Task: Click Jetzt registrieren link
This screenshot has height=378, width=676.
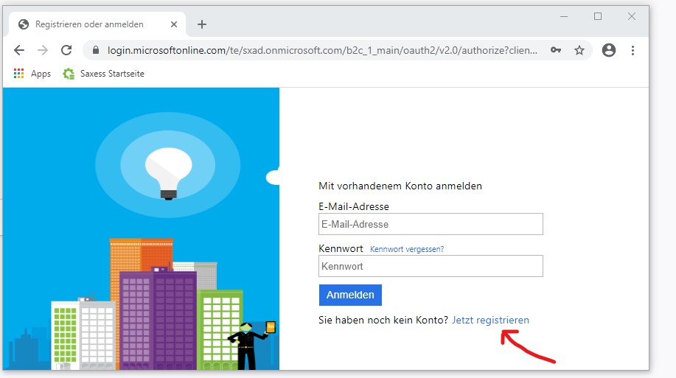Action: pyautogui.click(x=490, y=320)
